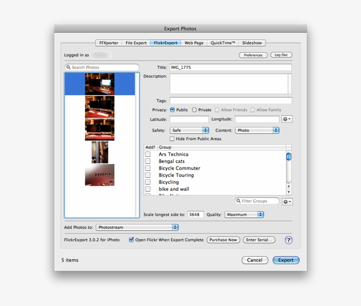
Task: Select the FlickrExport tab
Action: pyautogui.click(x=166, y=43)
